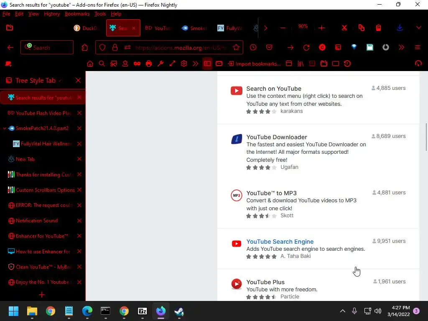Image resolution: width=428 pixels, height=321 pixels.
Task: Open Steam from the taskbar
Action: (x=179, y=311)
